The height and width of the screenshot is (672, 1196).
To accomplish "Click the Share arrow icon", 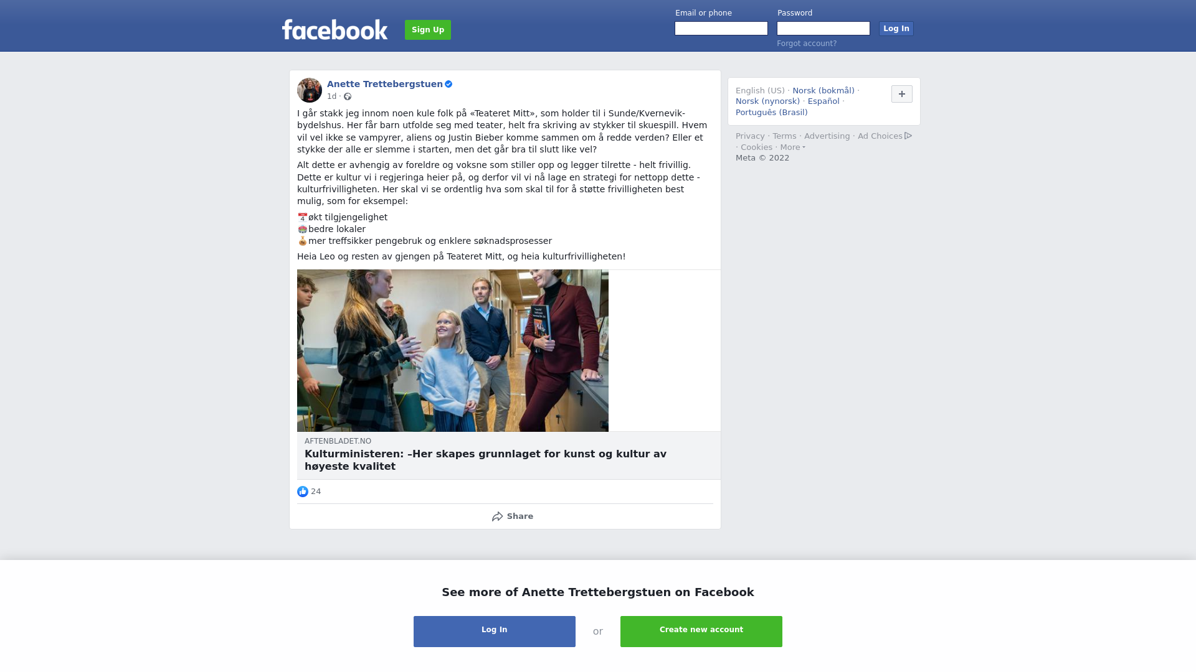I will tap(497, 516).
